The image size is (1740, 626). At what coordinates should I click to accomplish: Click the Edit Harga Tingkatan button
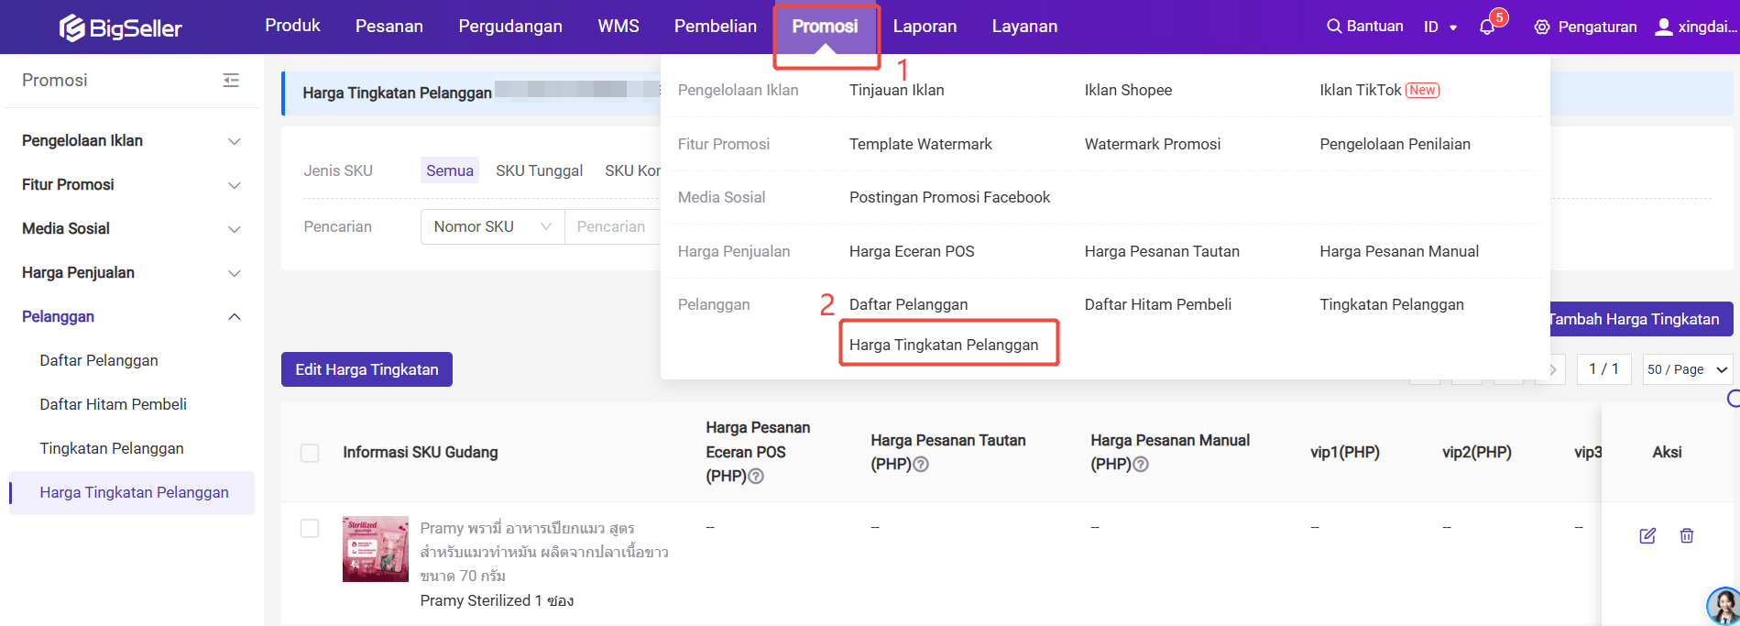pyautogui.click(x=367, y=369)
